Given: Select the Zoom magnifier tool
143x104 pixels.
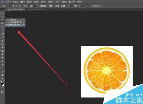Looking at the screenshot, I should (3, 78).
